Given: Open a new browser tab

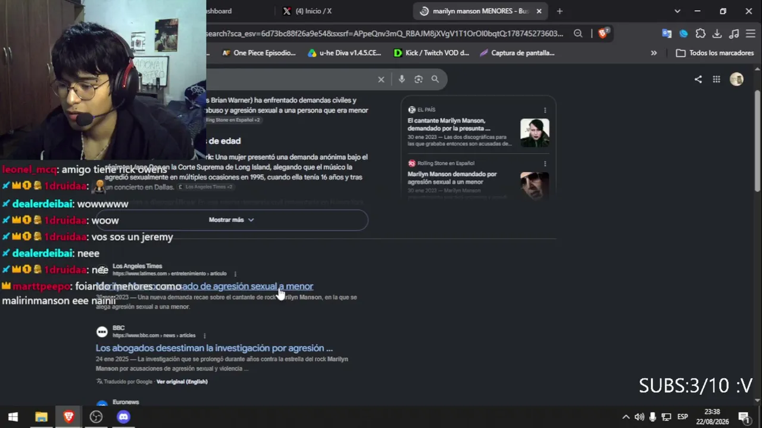Looking at the screenshot, I should tap(560, 11).
